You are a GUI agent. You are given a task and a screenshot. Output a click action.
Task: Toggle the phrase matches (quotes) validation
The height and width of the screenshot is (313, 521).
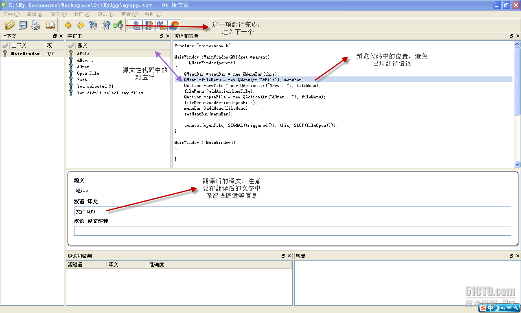[x=162, y=25]
